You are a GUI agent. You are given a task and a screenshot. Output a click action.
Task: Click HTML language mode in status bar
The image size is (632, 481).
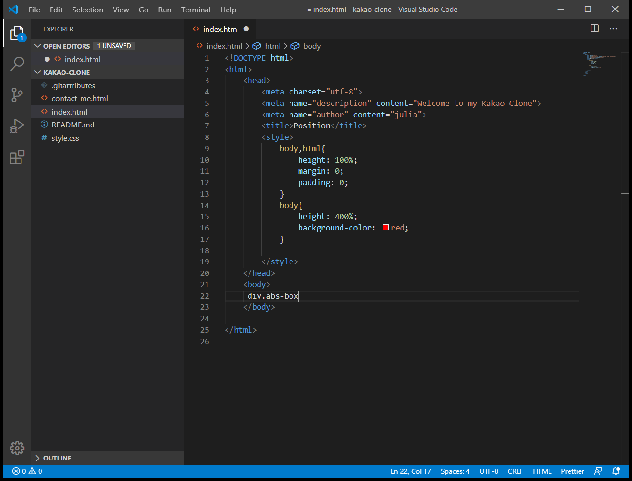542,471
